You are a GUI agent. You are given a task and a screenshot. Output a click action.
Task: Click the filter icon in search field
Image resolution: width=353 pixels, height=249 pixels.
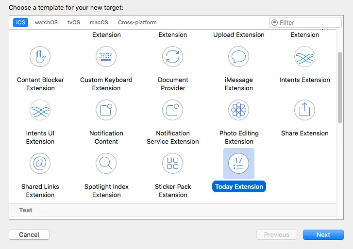coord(274,22)
